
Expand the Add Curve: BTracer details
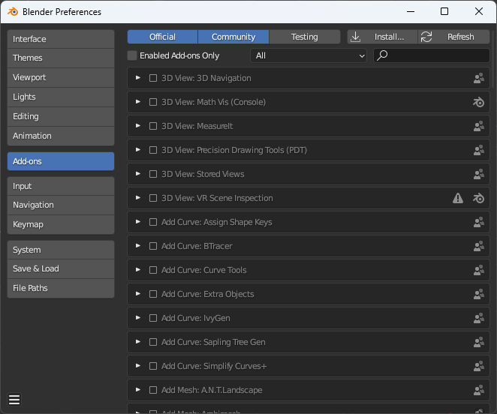point(138,246)
